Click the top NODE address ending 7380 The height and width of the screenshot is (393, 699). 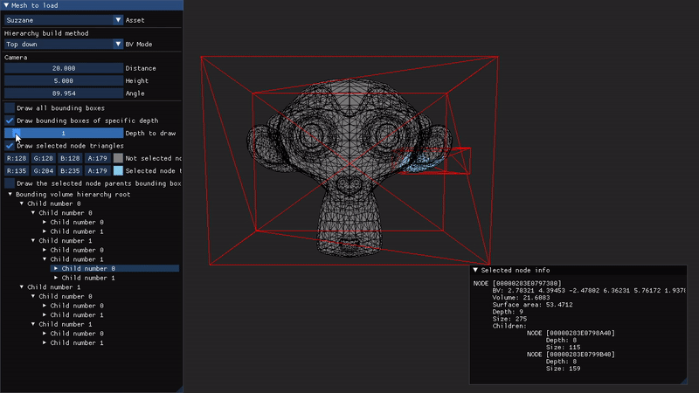pyautogui.click(x=517, y=283)
